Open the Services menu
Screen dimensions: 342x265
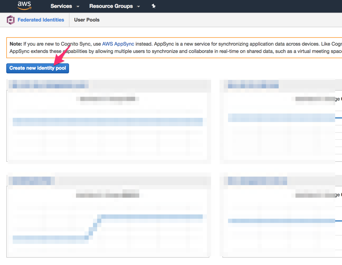pyautogui.click(x=61, y=6)
